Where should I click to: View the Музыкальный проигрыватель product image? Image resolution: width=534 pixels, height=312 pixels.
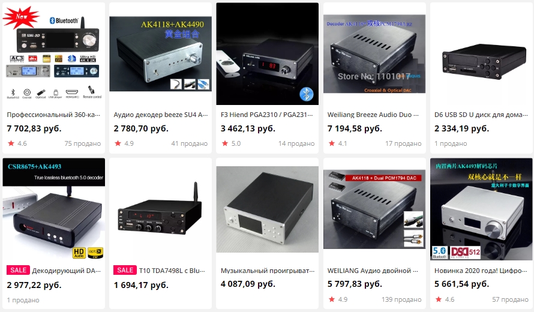(268, 209)
